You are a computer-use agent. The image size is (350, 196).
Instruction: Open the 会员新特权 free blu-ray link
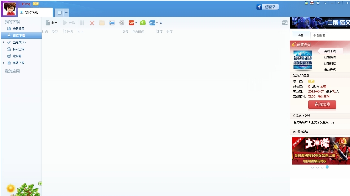tap(314, 122)
